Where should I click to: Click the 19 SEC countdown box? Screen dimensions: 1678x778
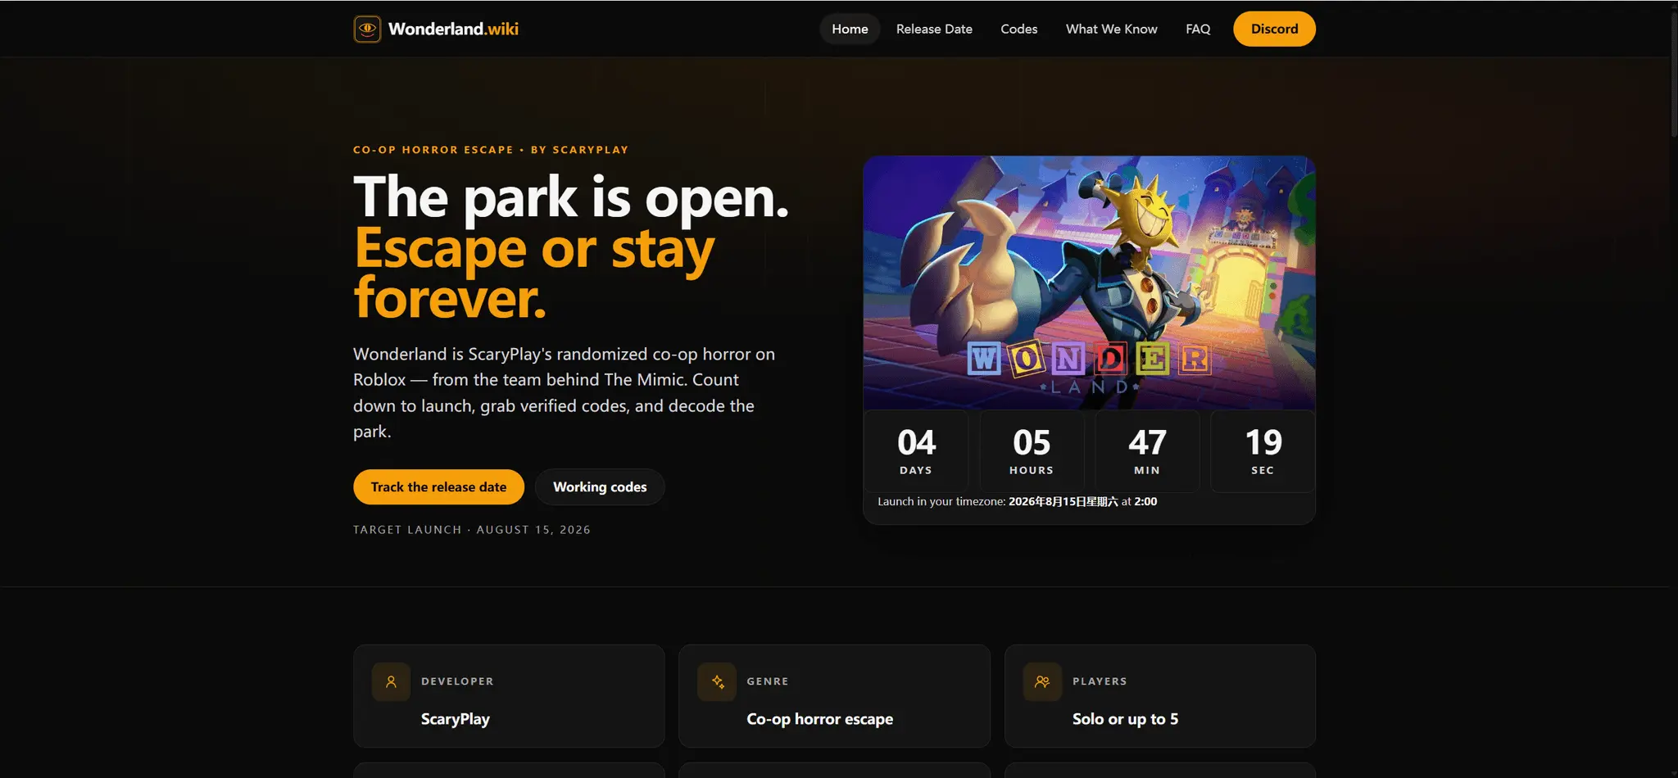coord(1263,451)
